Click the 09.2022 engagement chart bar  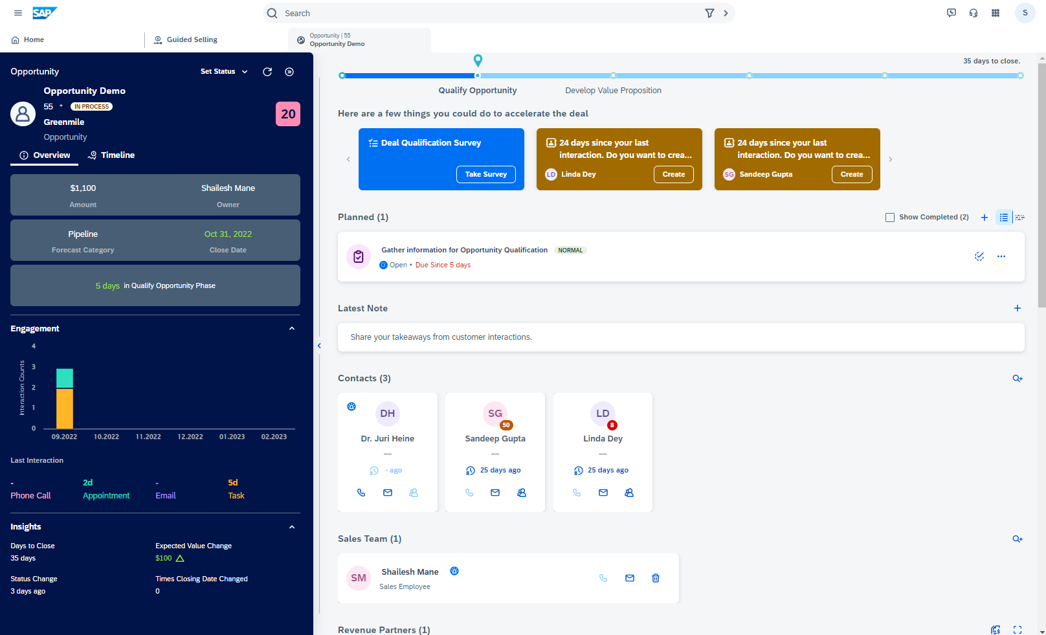[65, 399]
